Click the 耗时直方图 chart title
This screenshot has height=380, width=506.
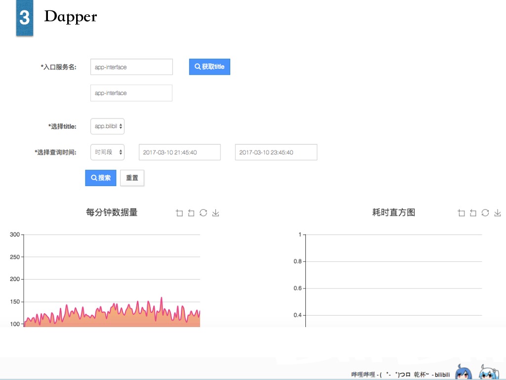click(x=394, y=212)
